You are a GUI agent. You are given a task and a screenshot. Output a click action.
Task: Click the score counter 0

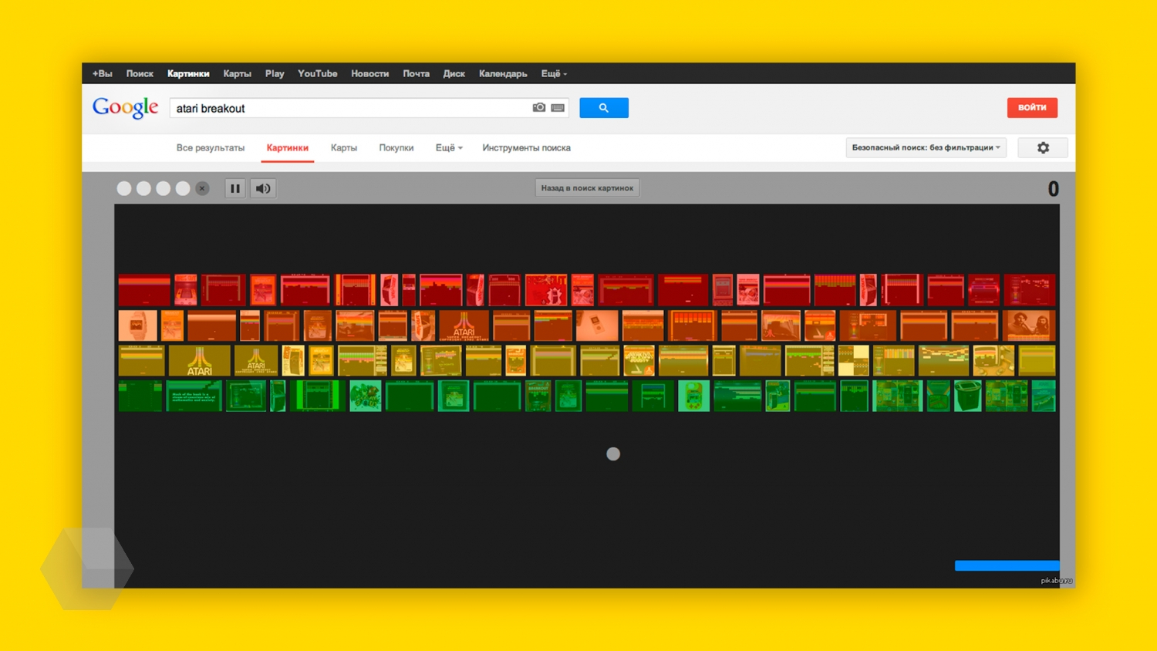(x=1053, y=189)
